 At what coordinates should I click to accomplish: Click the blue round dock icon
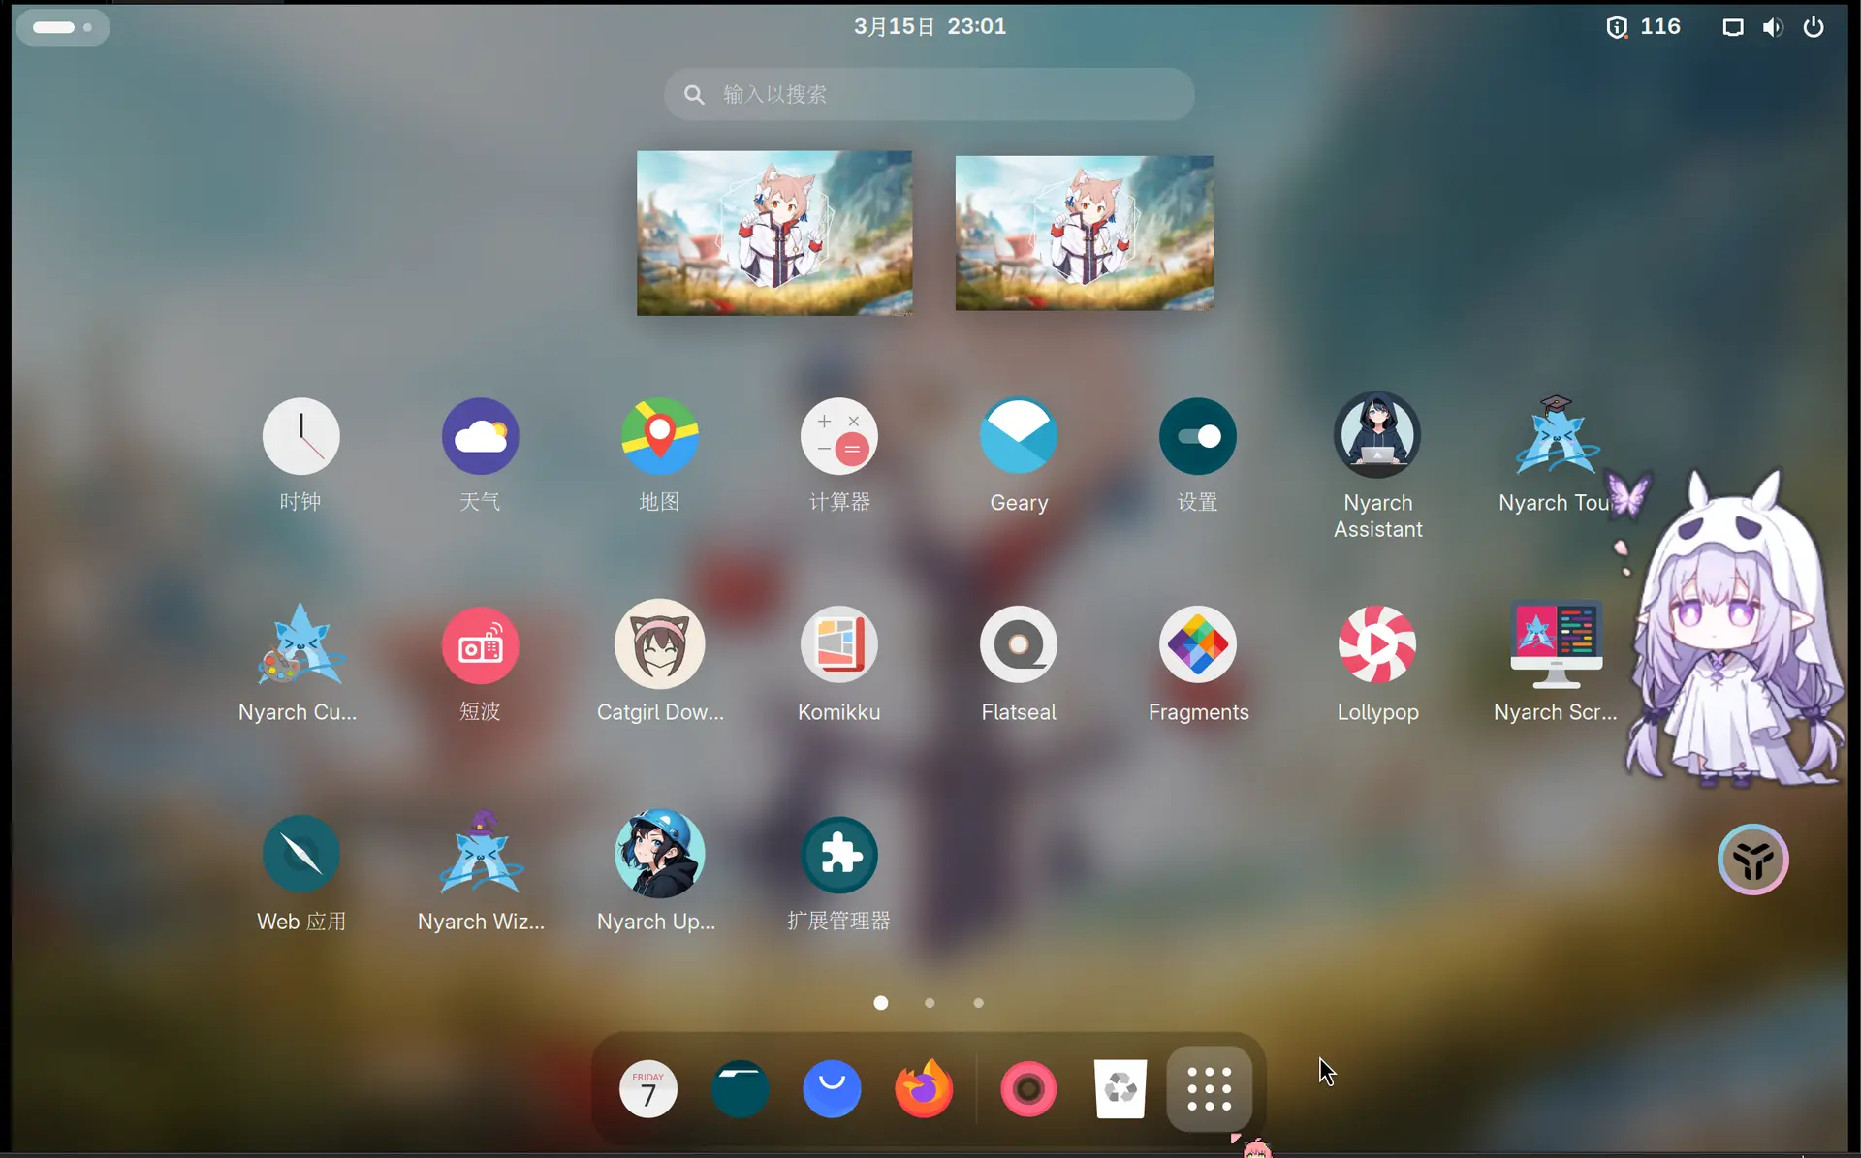[x=832, y=1089]
